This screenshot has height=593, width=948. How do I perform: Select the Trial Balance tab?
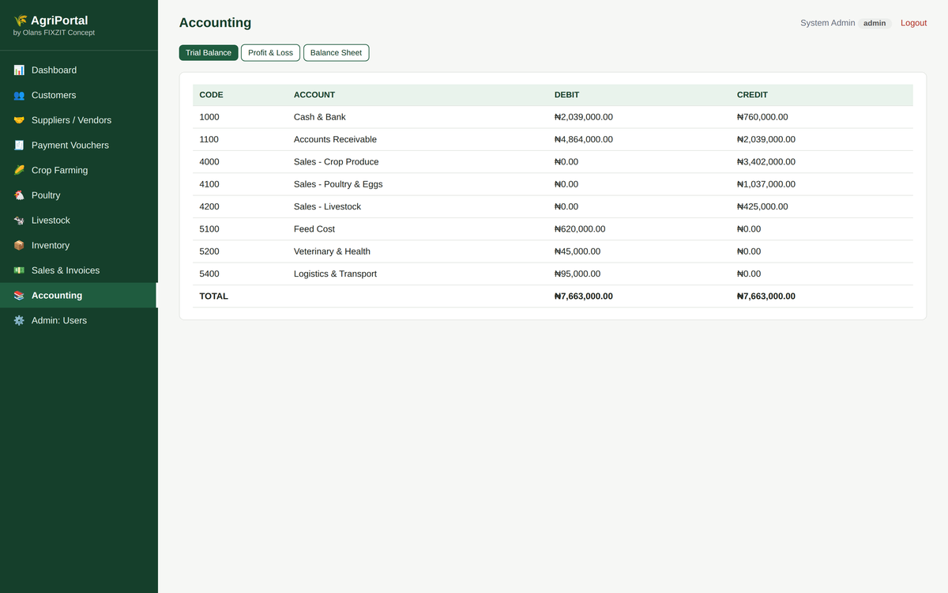click(x=209, y=53)
